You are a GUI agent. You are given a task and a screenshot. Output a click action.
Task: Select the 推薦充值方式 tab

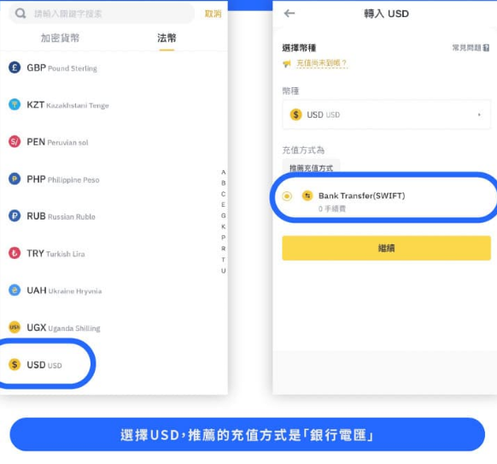click(x=311, y=167)
